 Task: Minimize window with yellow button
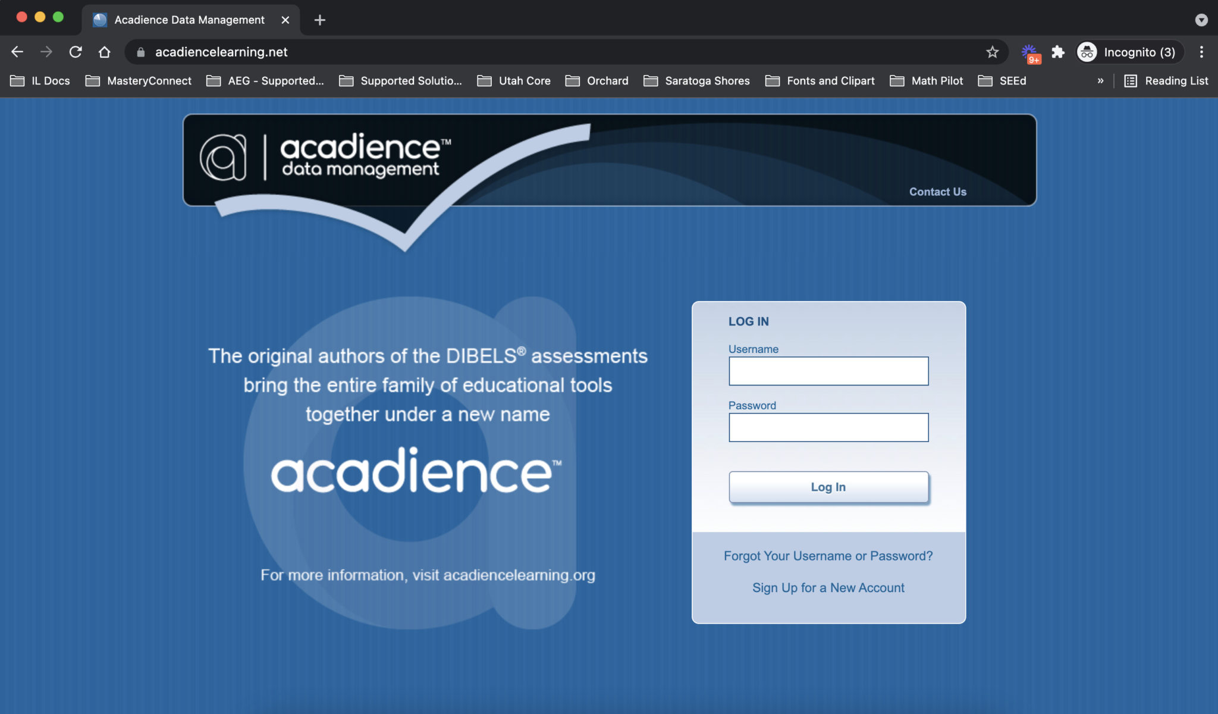pos(40,17)
